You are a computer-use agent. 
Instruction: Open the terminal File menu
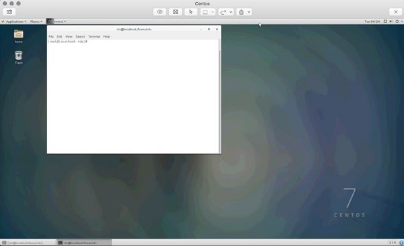(x=51, y=36)
